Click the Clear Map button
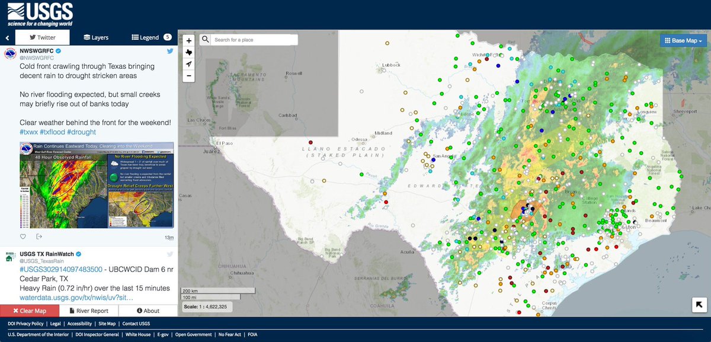The image size is (711, 342). click(30, 311)
